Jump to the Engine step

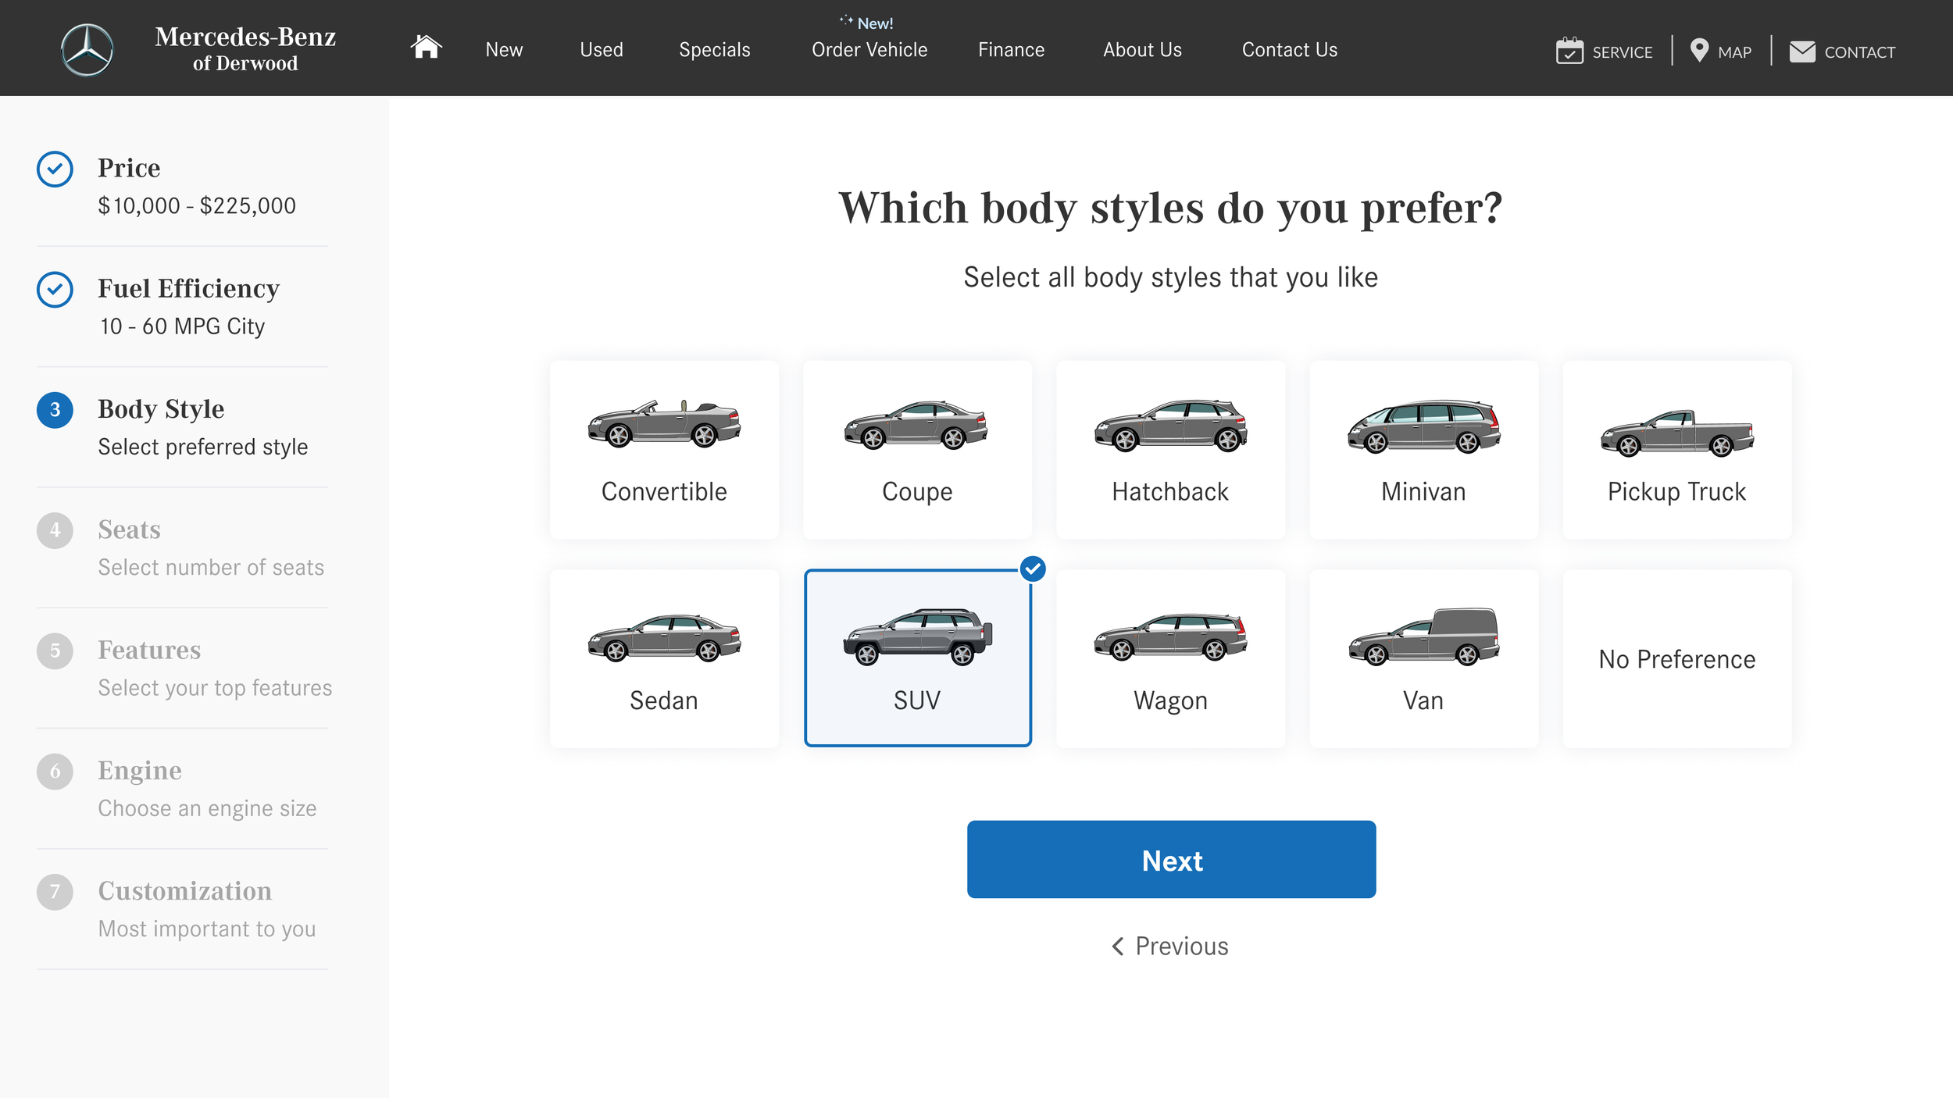click(140, 771)
